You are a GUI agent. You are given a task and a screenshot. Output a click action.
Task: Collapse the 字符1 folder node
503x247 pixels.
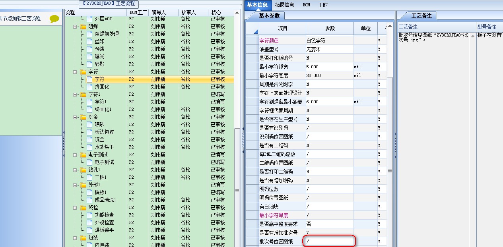coord(75,95)
